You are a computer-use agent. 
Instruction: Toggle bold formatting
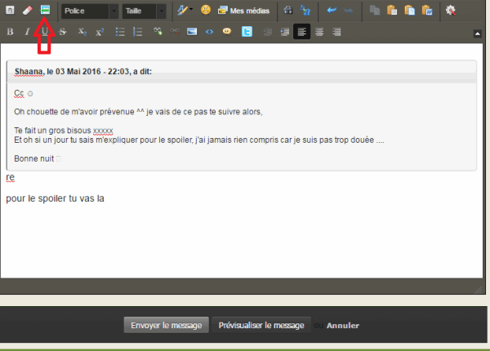pyautogui.click(x=10, y=32)
